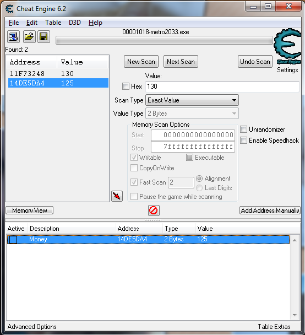This screenshot has height=335, width=305.
Task: Check Enable Speedhack
Action: 243,141
